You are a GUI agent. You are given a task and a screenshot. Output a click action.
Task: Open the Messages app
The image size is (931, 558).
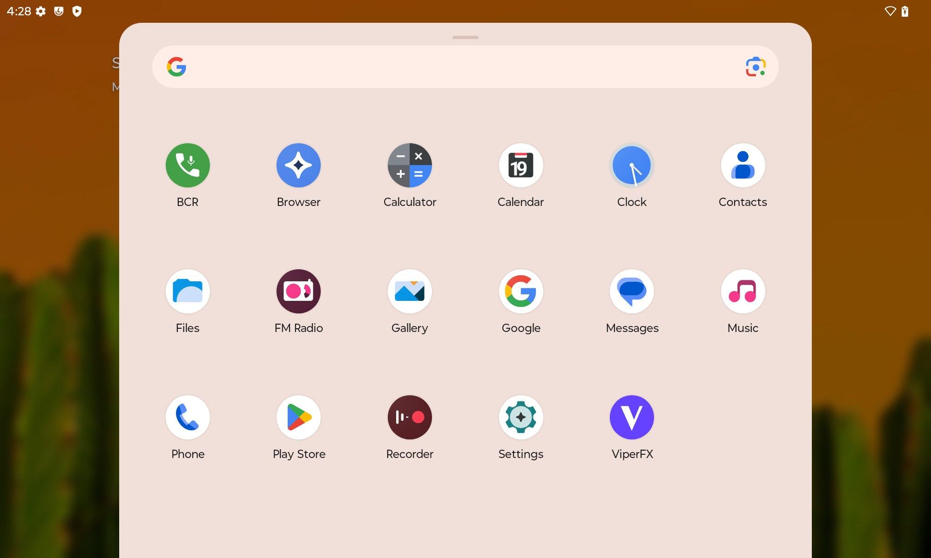coord(632,292)
